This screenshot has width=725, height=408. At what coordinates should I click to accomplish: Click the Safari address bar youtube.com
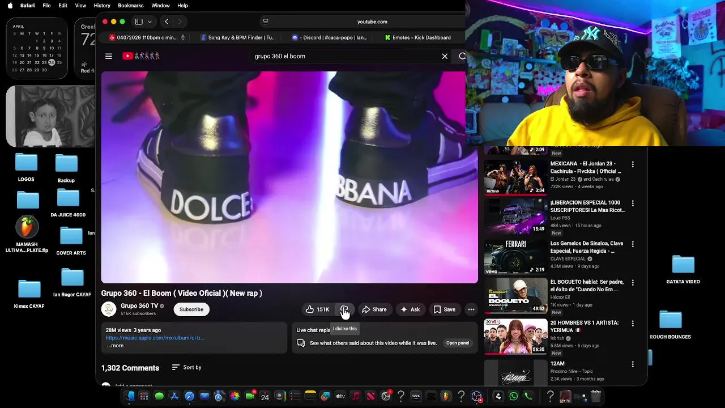coord(372,22)
